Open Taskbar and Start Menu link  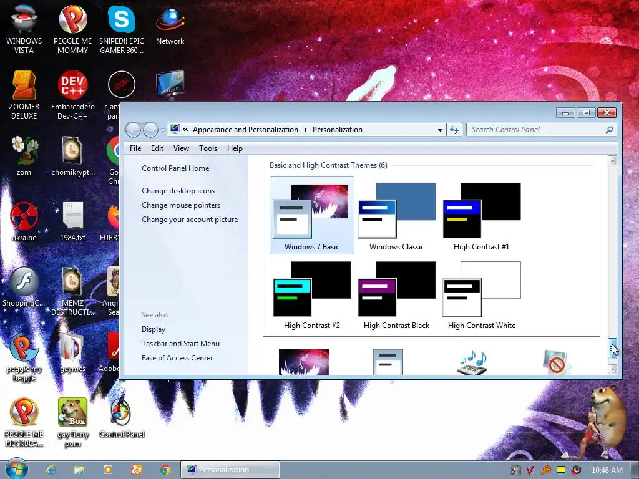click(180, 344)
